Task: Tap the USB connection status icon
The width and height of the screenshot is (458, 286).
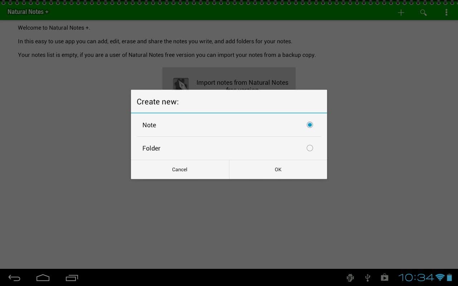Action: click(x=367, y=277)
